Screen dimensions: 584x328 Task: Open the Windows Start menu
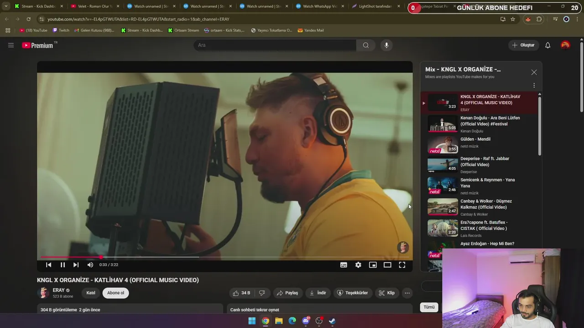coord(252,321)
